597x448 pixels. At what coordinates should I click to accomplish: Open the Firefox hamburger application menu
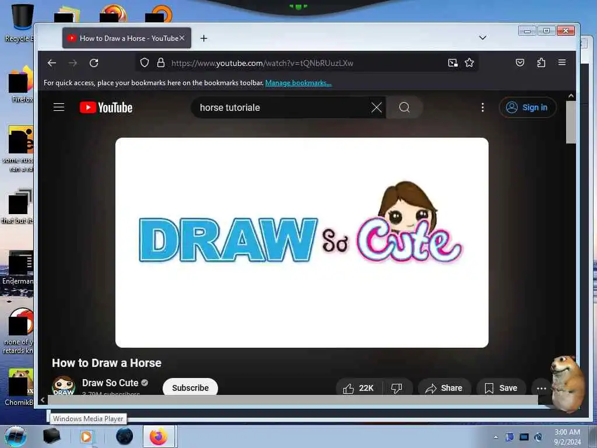tap(562, 62)
